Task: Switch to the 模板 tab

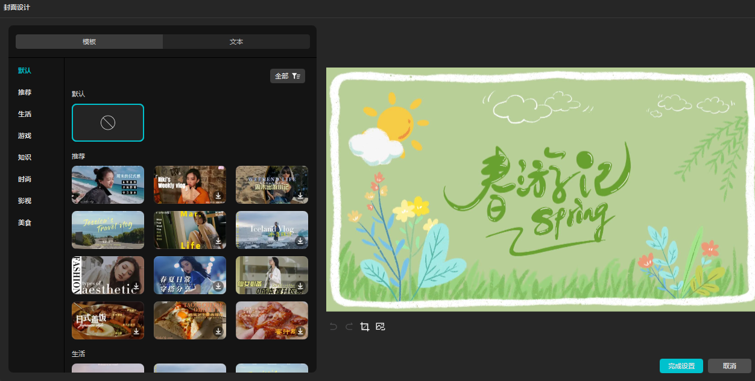Action: pyautogui.click(x=89, y=42)
